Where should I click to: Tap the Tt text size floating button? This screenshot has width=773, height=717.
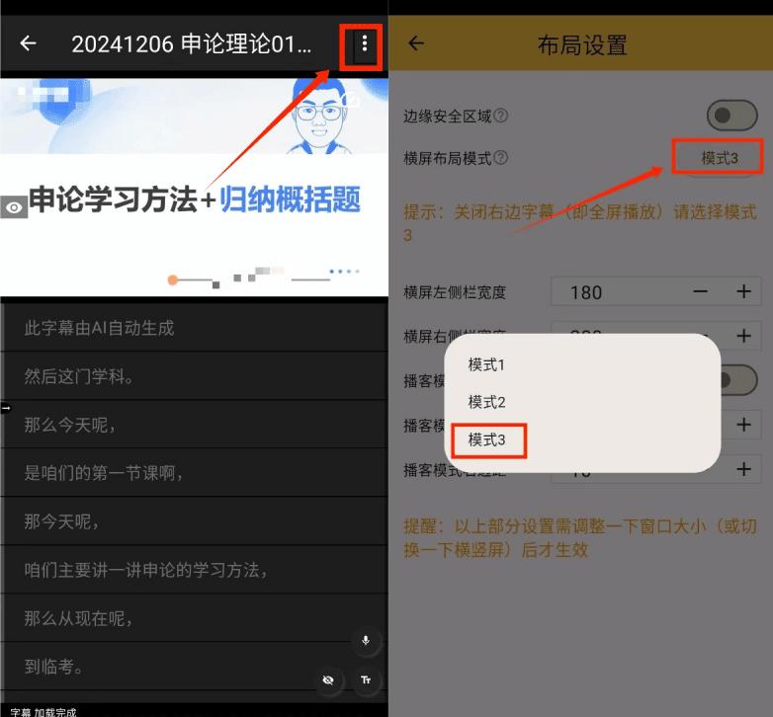point(366,679)
